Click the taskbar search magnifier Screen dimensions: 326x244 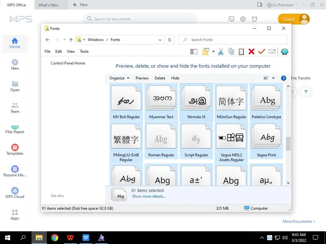point(23,238)
